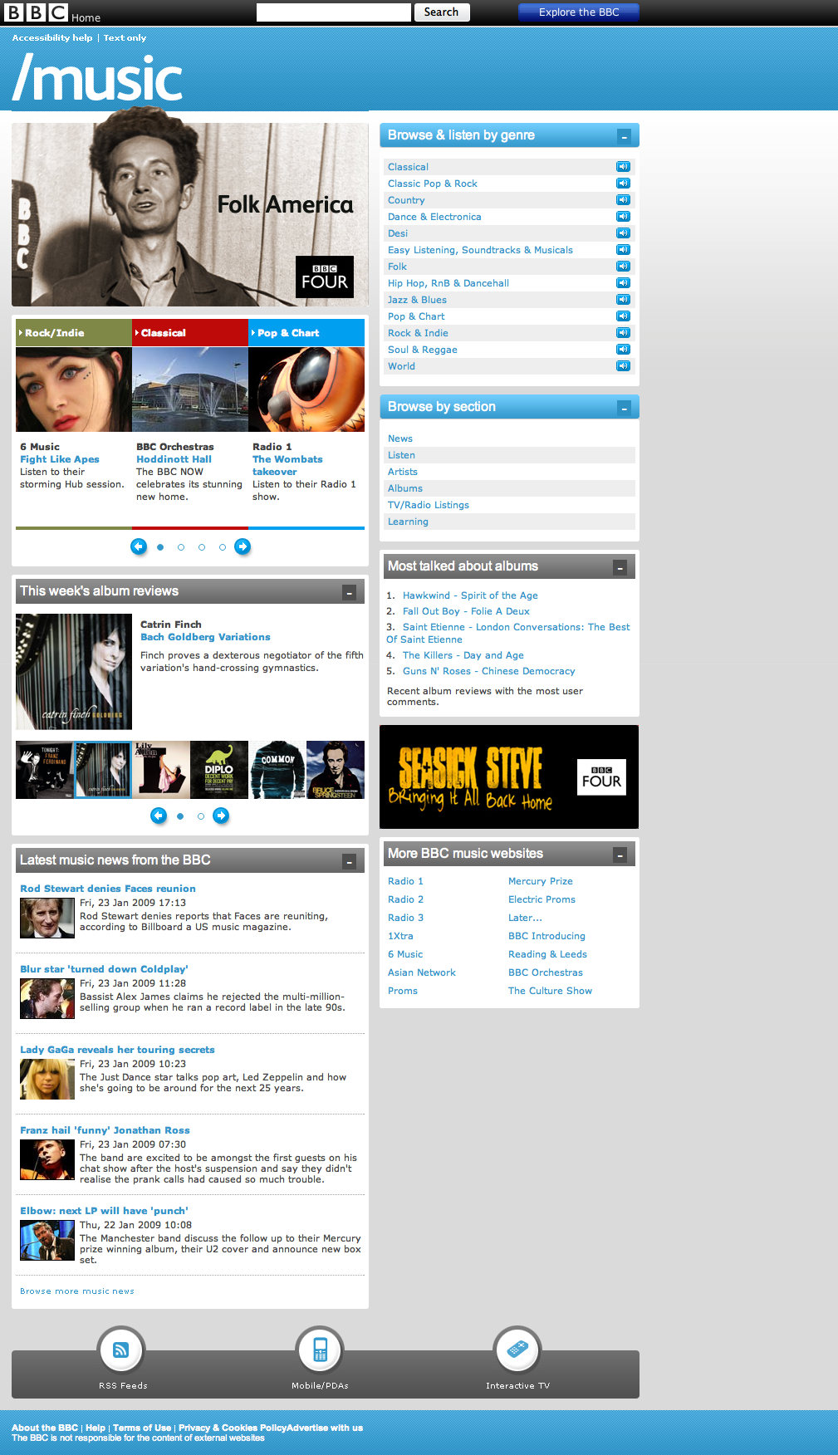Play the Folk genre speaker icon
Screen dimensions: 838x1455
(623, 267)
